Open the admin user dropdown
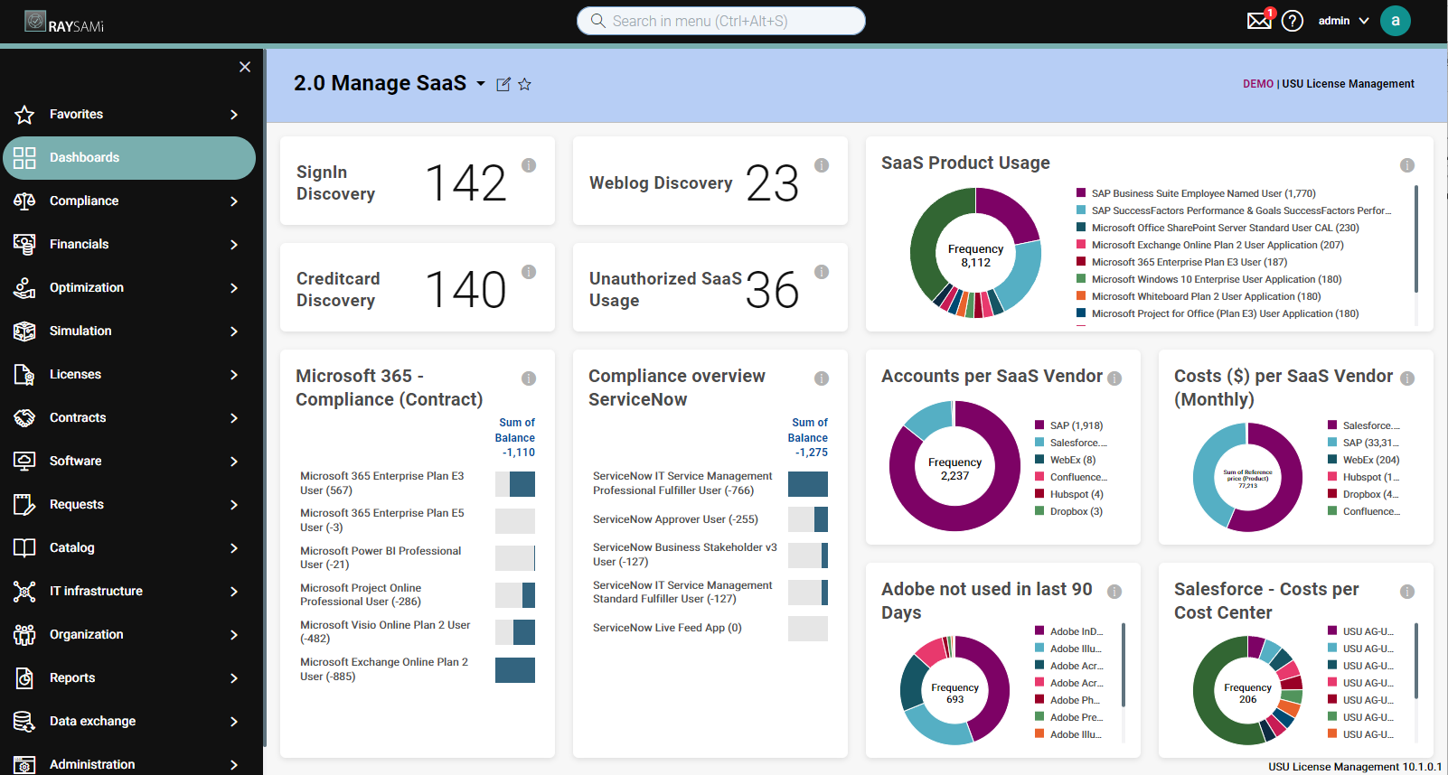1448x775 pixels. (1343, 21)
